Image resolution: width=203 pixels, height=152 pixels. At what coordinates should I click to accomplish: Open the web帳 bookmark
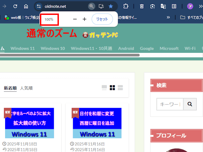coord(22,18)
